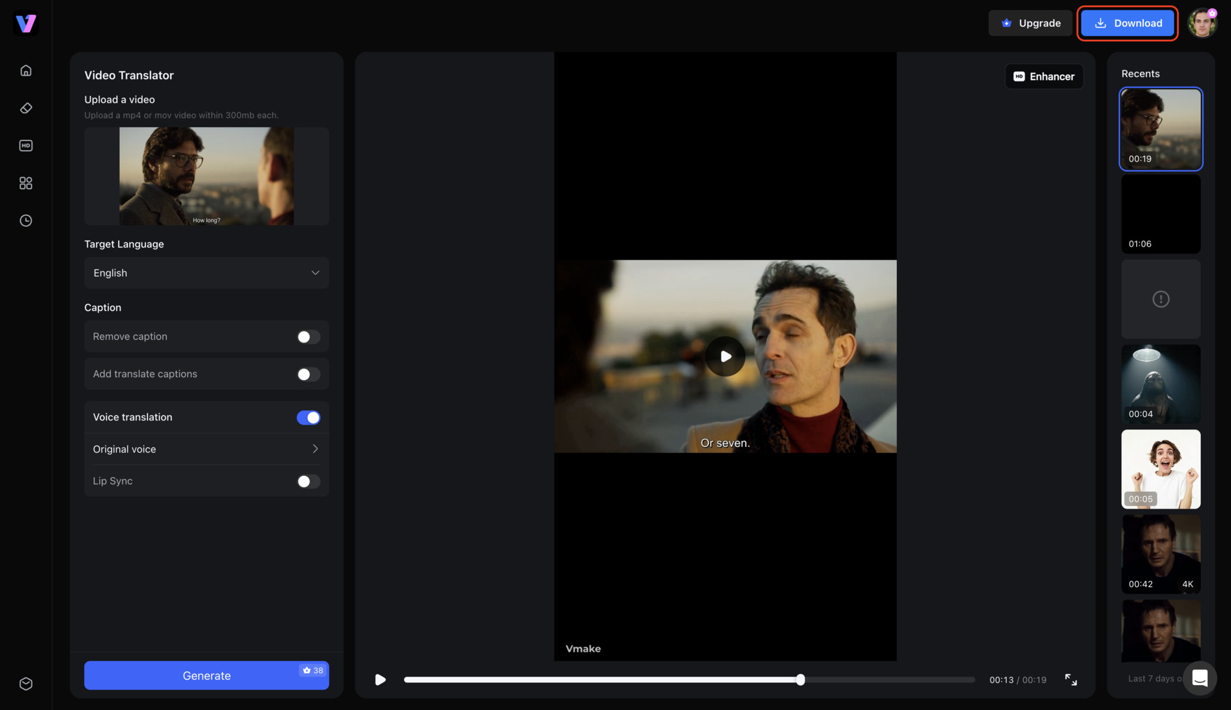This screenshot has width=1231, height=710.
Task: Open the eraser tool in sidebar
Action: click(x=26, y=108)
